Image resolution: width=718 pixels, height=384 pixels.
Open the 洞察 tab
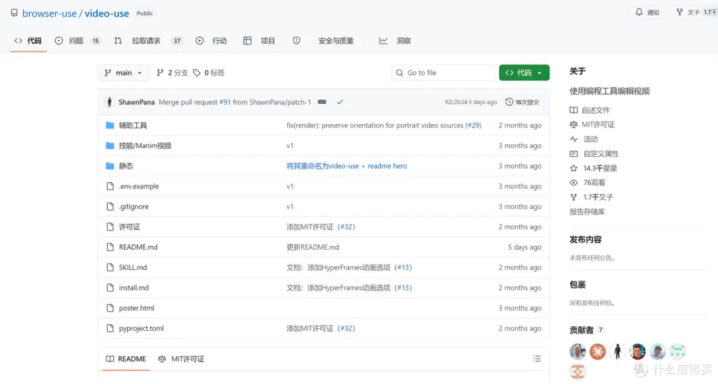point(395,41)
